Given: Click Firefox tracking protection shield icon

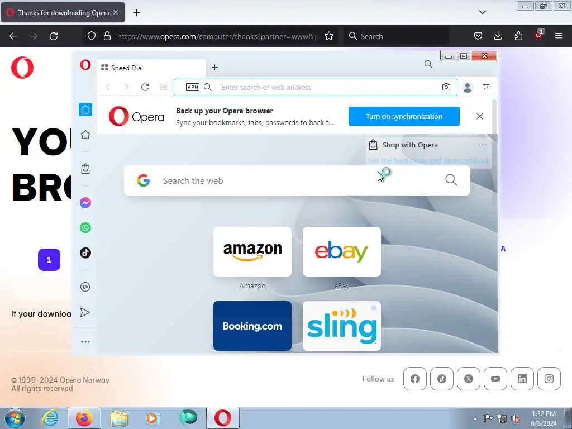Looking at the screenshot, I should [x=92, y=36].
